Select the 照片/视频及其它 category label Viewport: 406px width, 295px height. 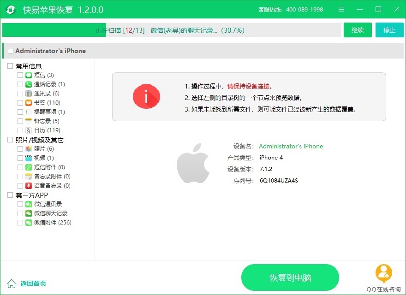39,140
